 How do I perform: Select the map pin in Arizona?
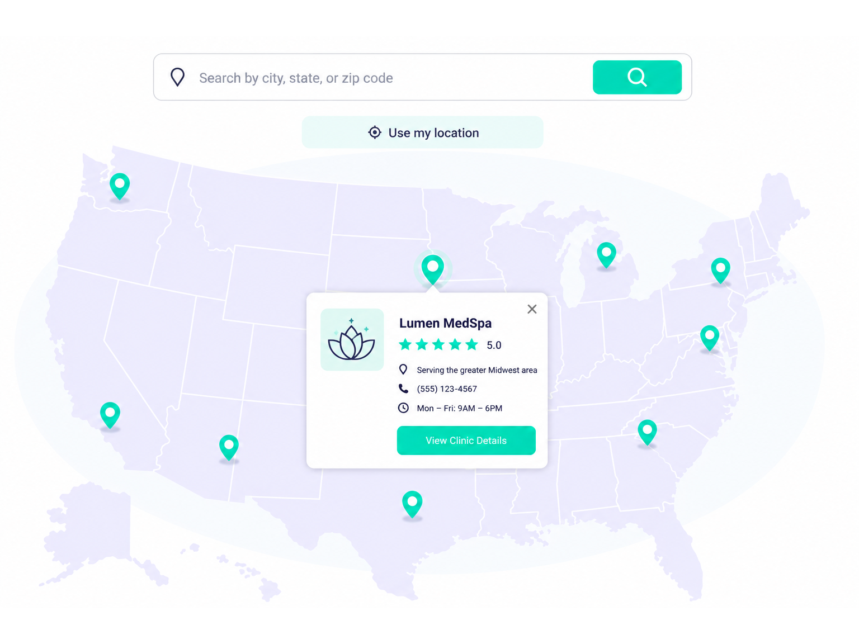click(229, 448)
